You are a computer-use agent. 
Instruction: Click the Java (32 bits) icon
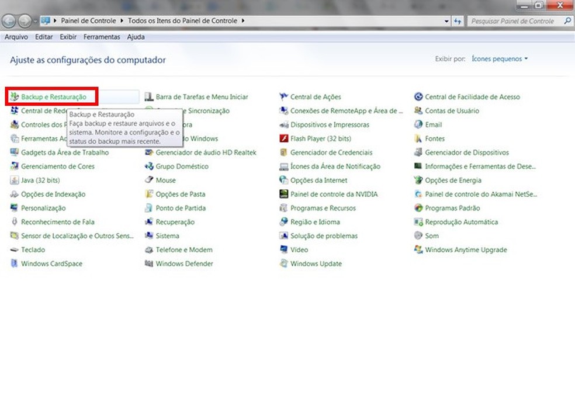15,181
